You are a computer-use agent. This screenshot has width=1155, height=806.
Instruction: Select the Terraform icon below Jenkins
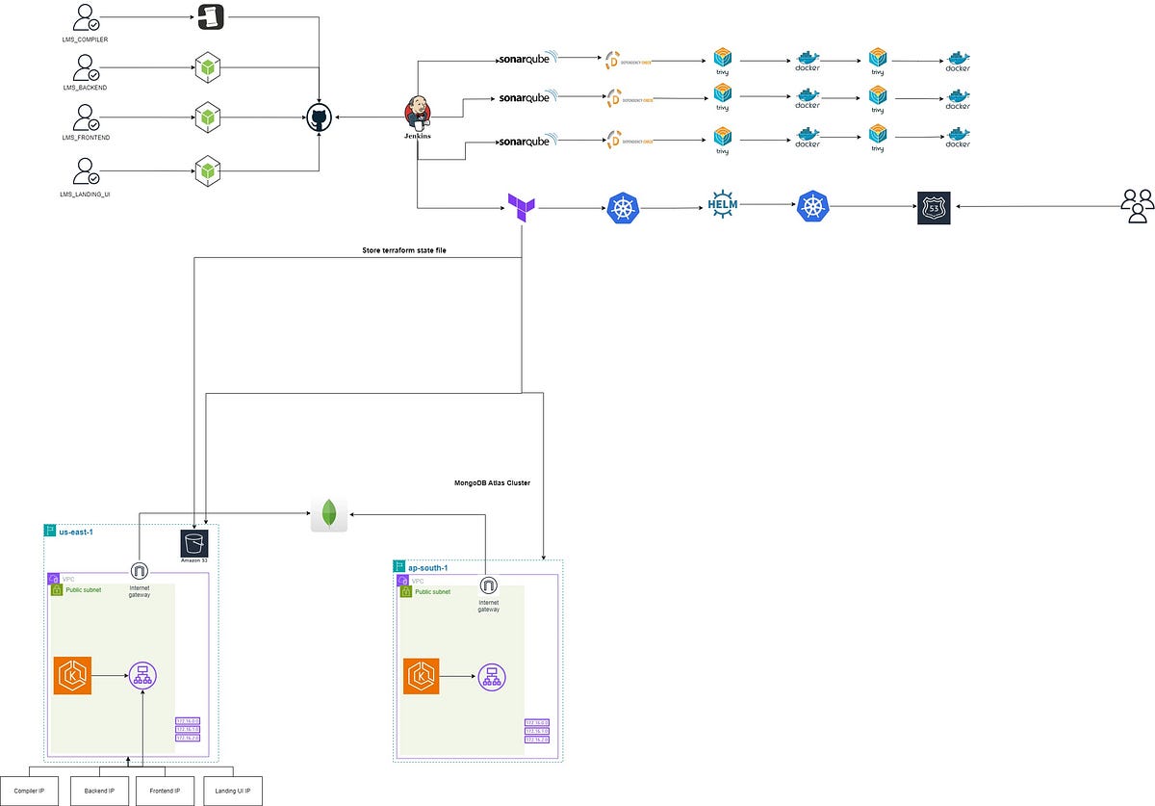pos(521,207)
